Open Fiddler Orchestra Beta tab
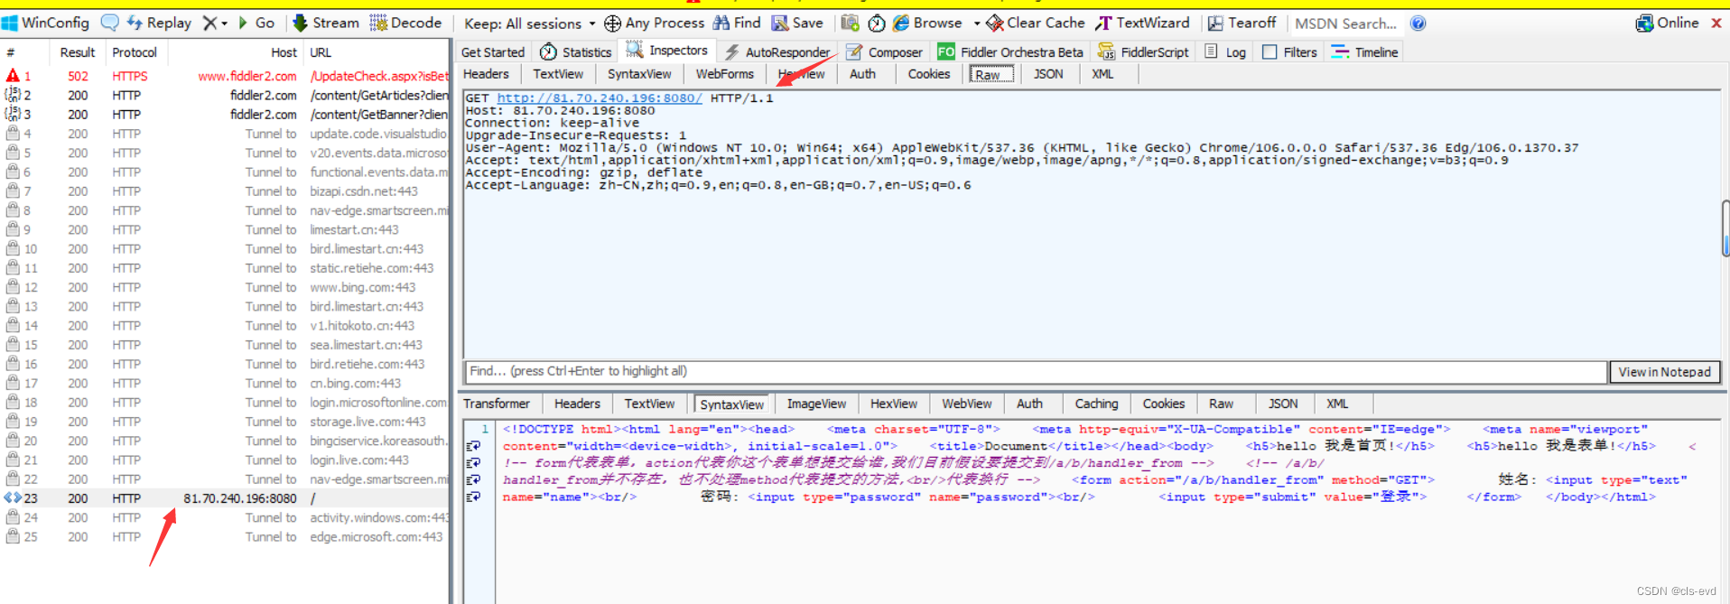 point(1009,52)
